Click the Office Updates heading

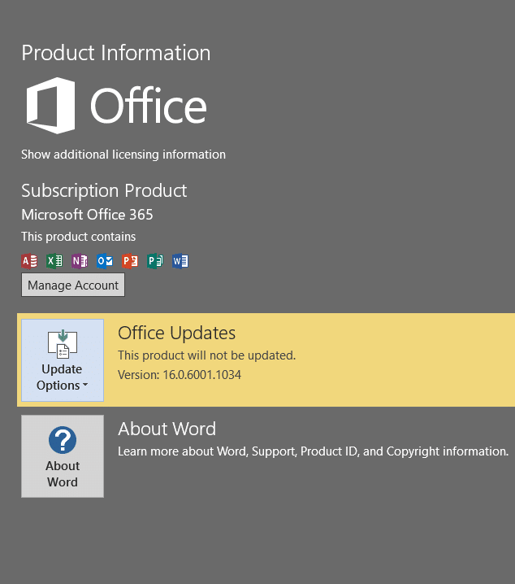176,333
